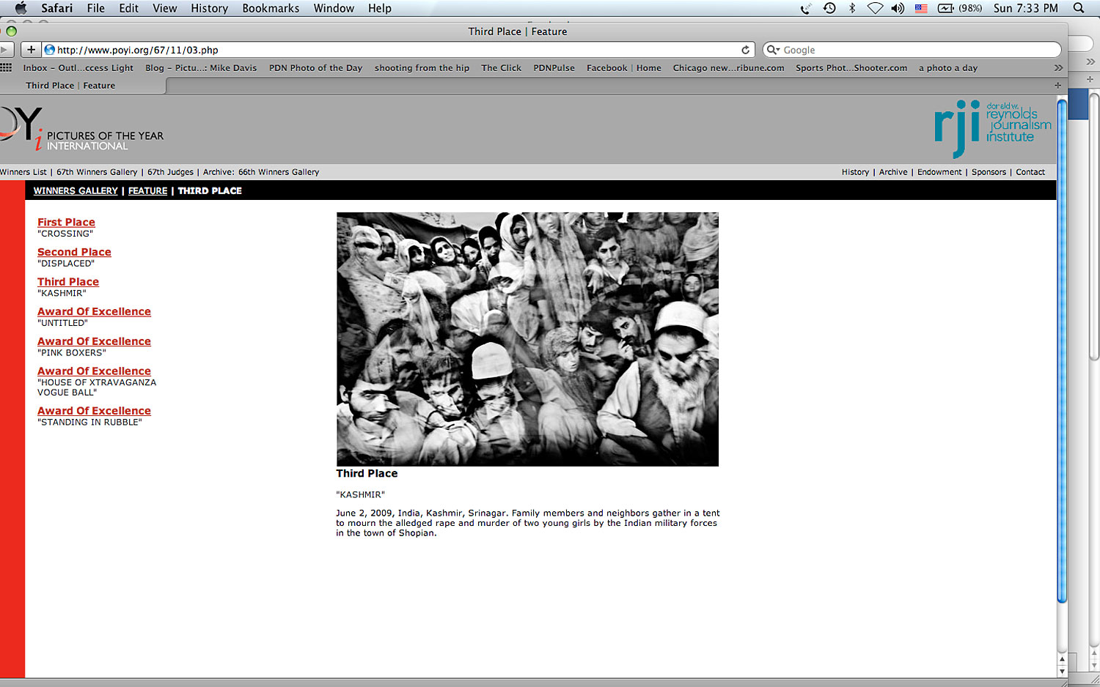Viewport: 1100px width, 687px height.
Task: Click the page's vertical scrollbar thumb
Action: (x=1061, y=352)
